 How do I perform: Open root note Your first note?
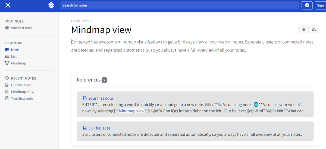21,28
